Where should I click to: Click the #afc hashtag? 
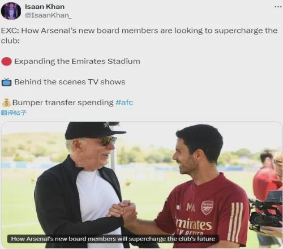pos(125,102)
